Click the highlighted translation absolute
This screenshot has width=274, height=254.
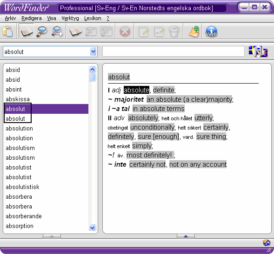pyautogui.click(x=136, y=90)
